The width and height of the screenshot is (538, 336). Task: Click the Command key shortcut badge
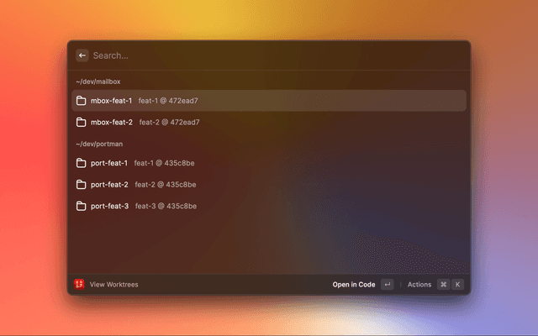point(443,285)
